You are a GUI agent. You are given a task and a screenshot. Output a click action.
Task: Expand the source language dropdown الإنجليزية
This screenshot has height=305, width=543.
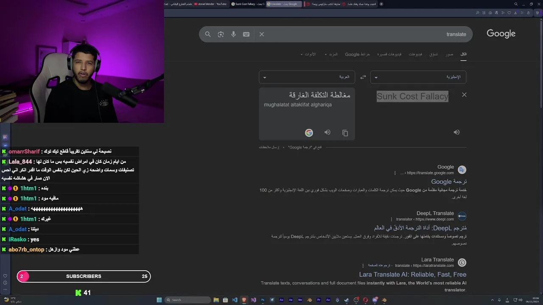click(x=418, y=77)
